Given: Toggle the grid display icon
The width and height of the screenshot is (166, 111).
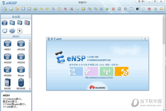Looking at the screenshot, I should (131, 9).
